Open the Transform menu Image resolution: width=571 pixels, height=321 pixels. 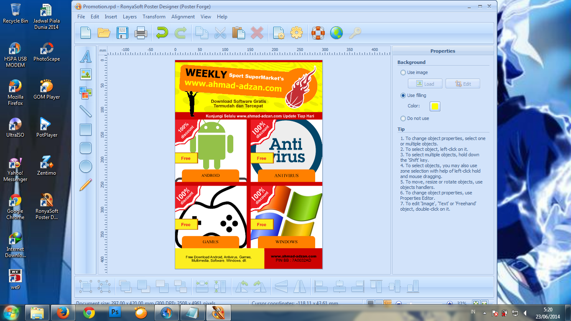[154, 17]
